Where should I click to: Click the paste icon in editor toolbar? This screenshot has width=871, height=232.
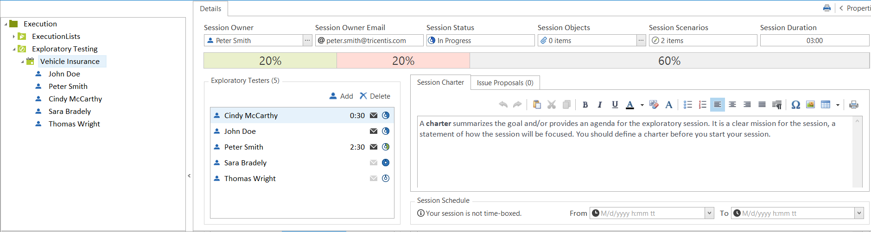pyautogui.click(x=537, y=105)
